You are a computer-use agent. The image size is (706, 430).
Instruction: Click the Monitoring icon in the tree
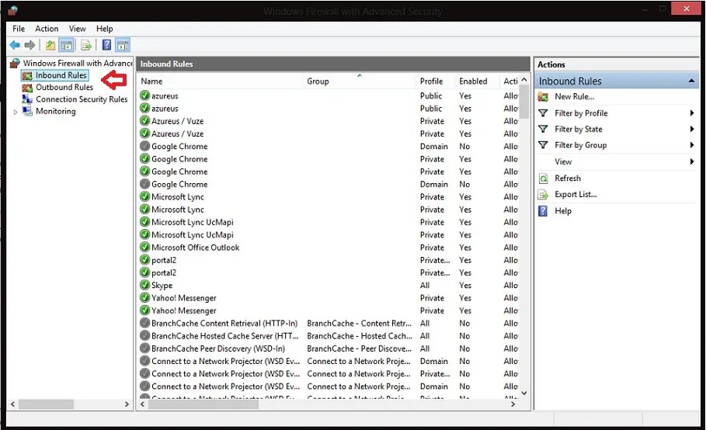pyautogui.click(x=27, y=111)
